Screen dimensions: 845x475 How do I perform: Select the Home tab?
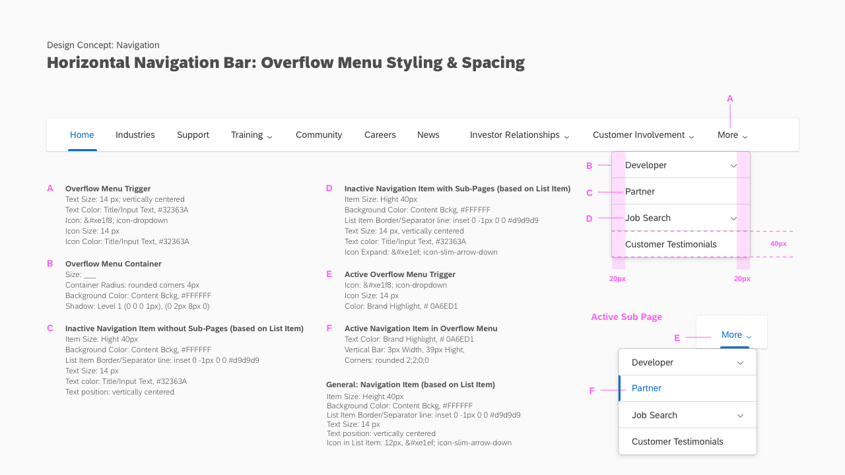click(x=82, y=135)
